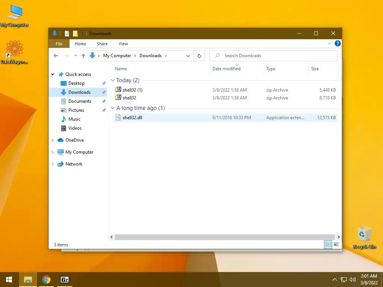Open 7-Zip from the taskbar
The height and width of the screenshot is (287, 383).
point(64,280)
